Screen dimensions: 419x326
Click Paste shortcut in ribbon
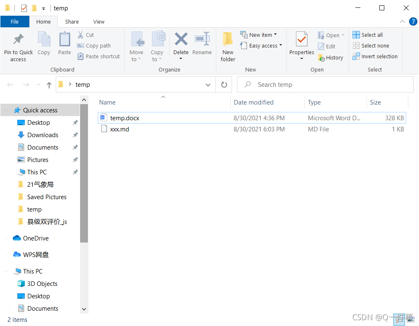coord(98,57)
